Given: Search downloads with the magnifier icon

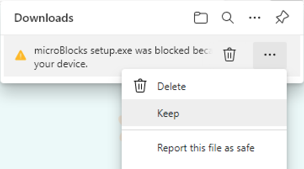Looking at the screenshot, I should [228, 18].
